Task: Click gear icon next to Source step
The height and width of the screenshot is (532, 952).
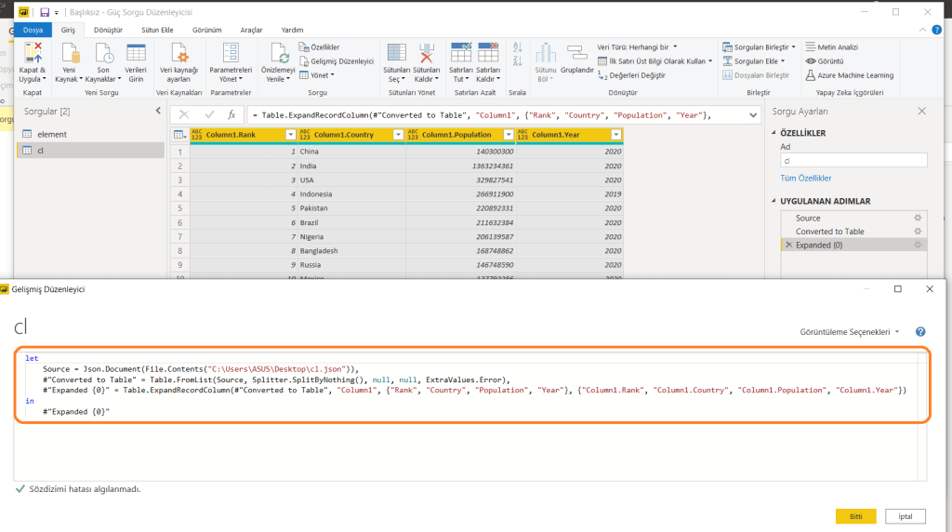Action: coord(918,219)
